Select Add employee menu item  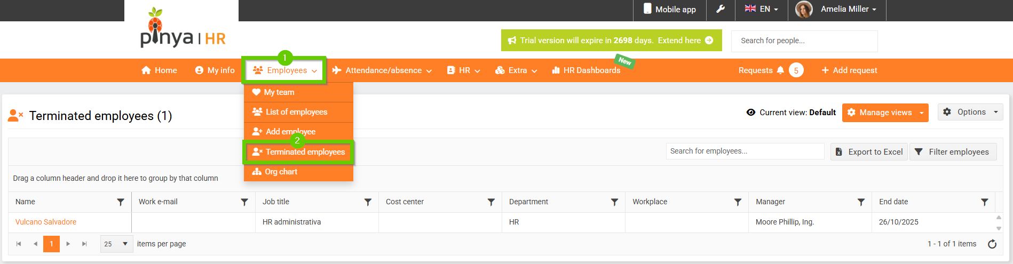pyautogui.click(x=298, y=132)
